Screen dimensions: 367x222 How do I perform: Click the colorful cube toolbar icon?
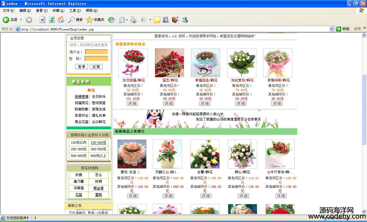coord(175,20)
